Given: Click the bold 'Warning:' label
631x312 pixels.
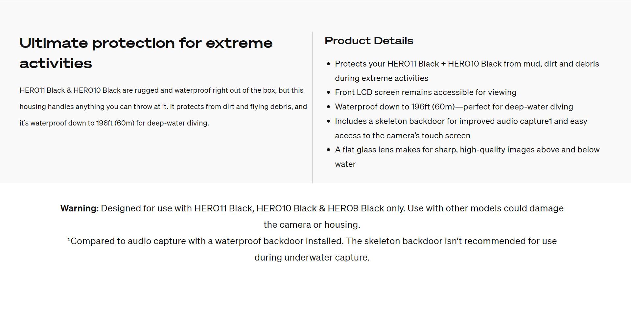Looking at the screenshot, I should click(80, 208).
